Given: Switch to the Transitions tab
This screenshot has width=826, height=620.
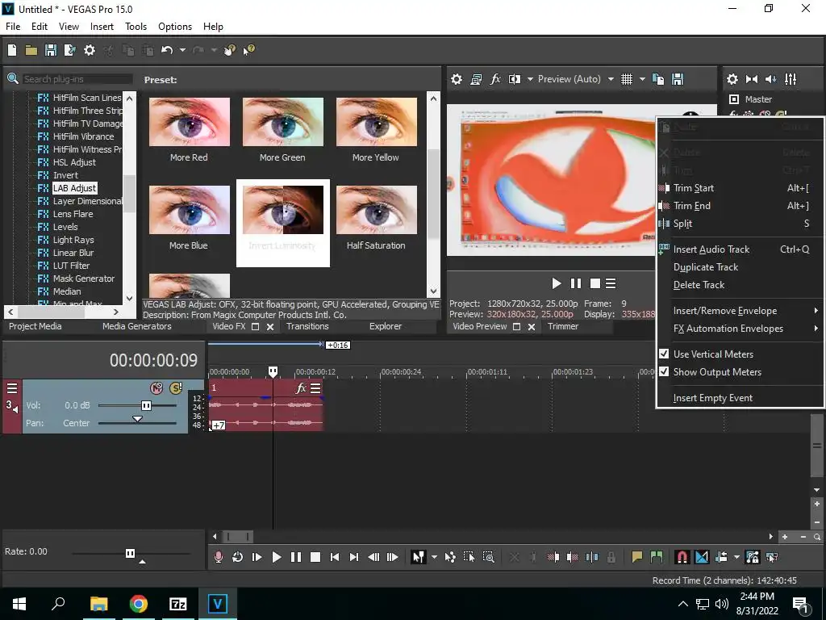Looking at the screenshot, I should pyautogui.click(x=307, y=326).
